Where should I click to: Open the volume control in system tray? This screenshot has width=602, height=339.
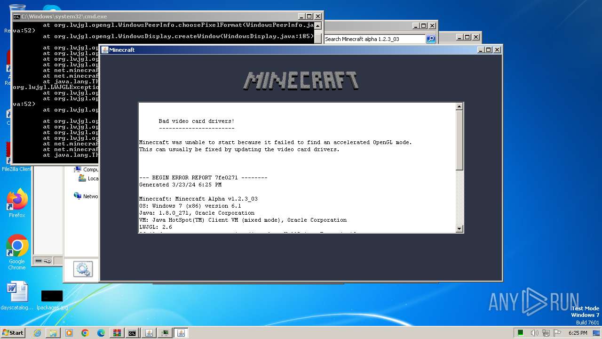pos(535,333)
